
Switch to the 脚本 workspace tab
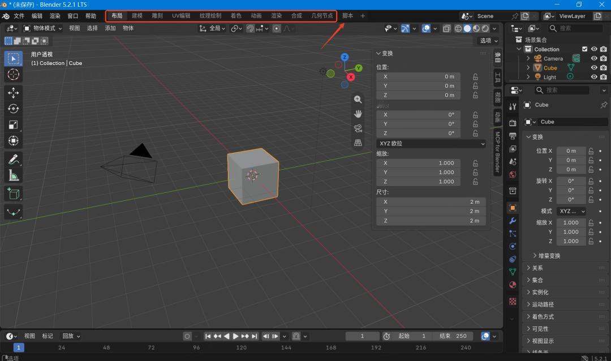click(347, 16)
